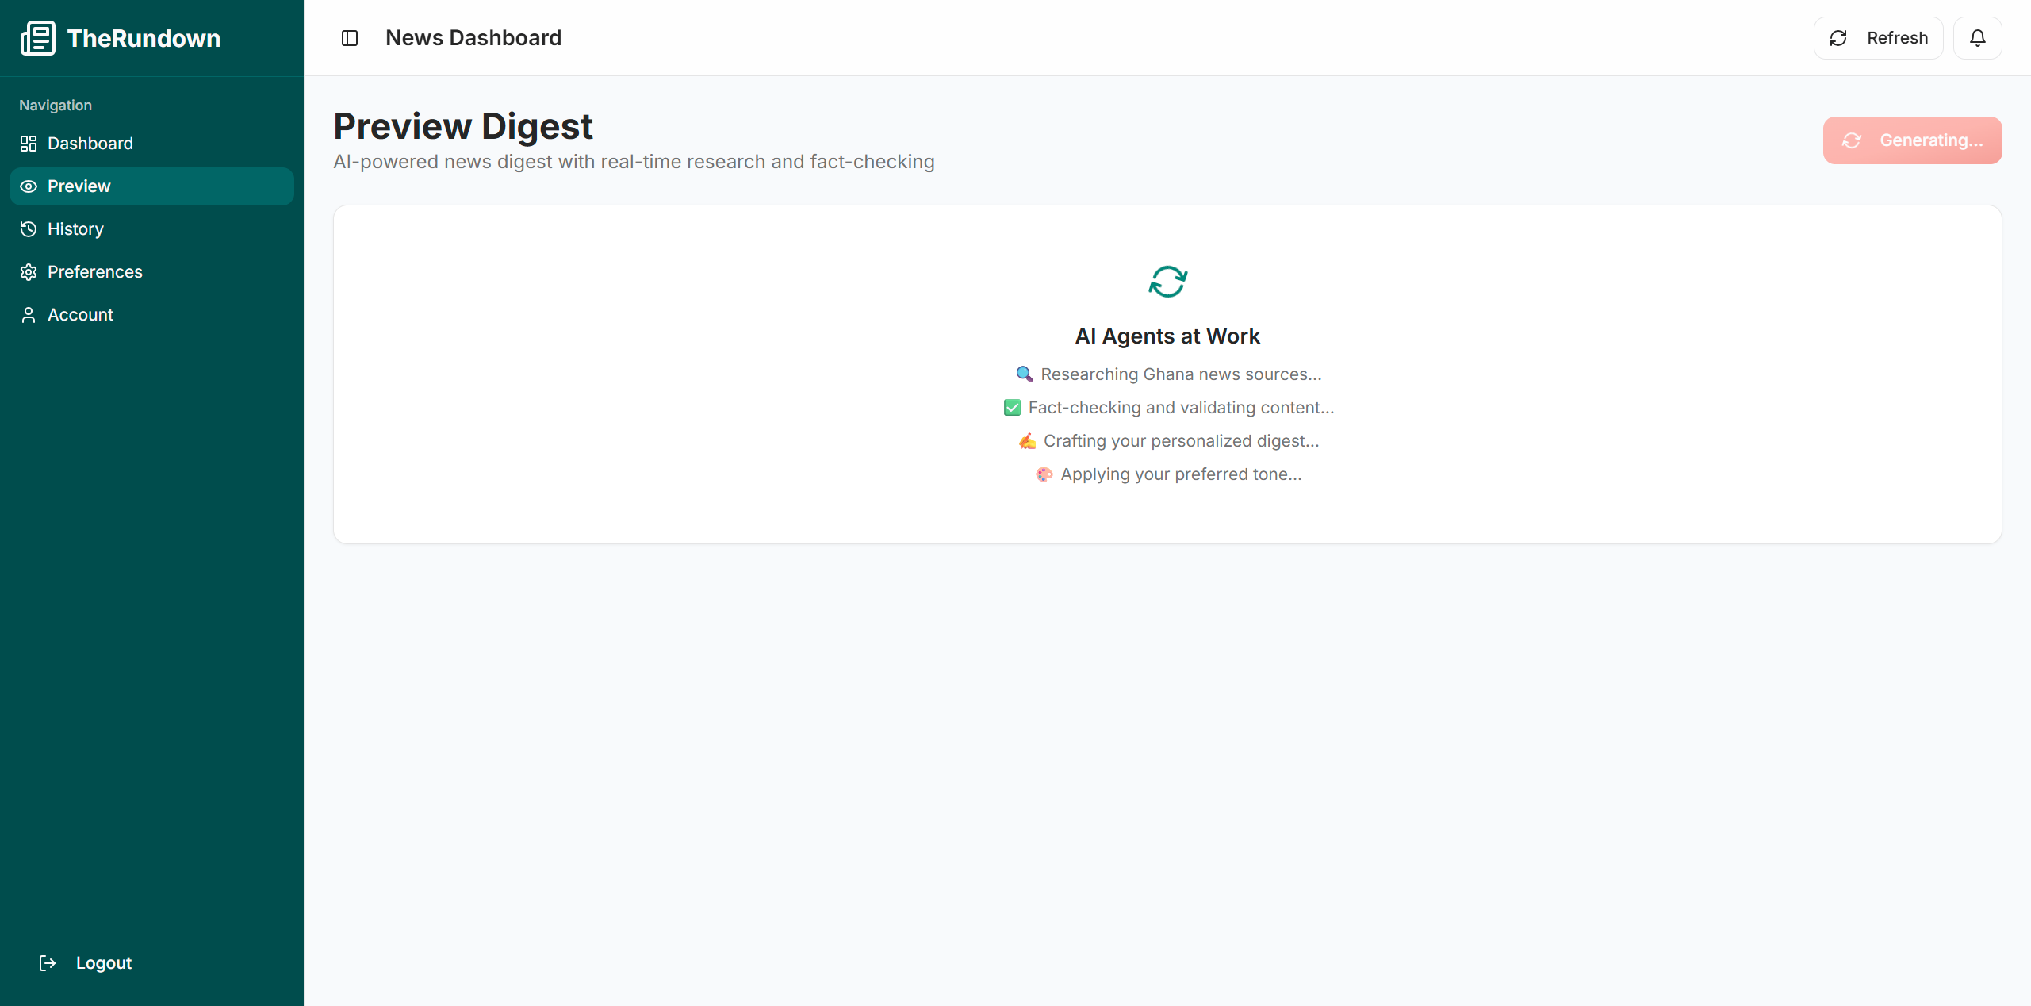
Task: Click the spinning sync icon in card
Action: (x=1167, y=282)
